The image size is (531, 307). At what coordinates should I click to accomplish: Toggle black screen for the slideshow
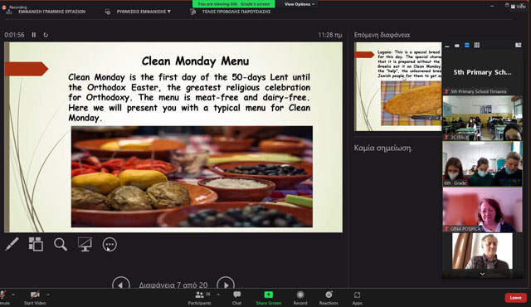tap(85, 244)
